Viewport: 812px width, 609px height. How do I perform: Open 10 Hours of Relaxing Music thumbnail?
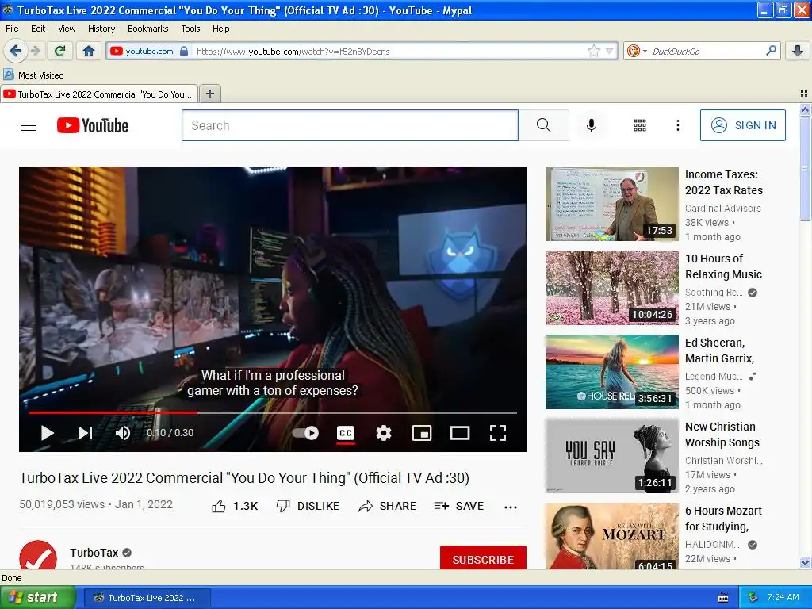tap(611, 288)
